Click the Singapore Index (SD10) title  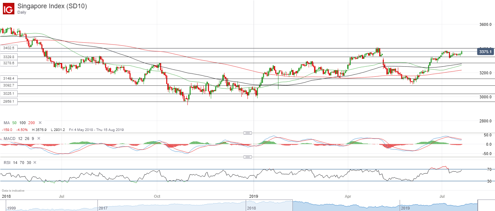52,6
